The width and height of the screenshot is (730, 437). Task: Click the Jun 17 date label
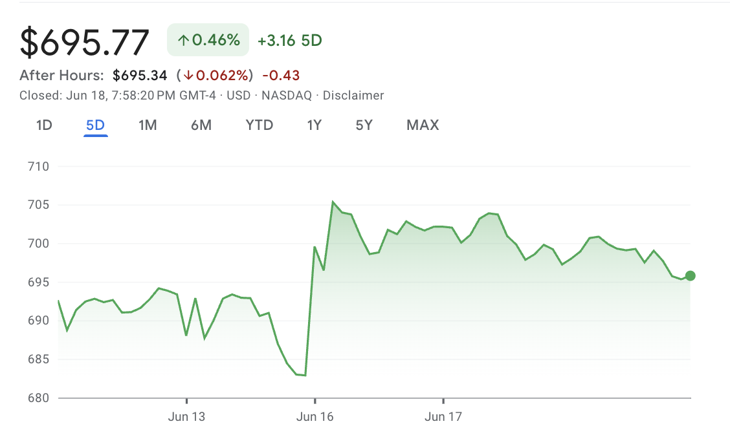pyautogui.click(x=443, y=416)
